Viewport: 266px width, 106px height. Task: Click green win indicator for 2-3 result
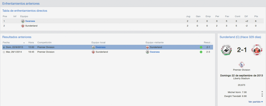tap(201, 52)
